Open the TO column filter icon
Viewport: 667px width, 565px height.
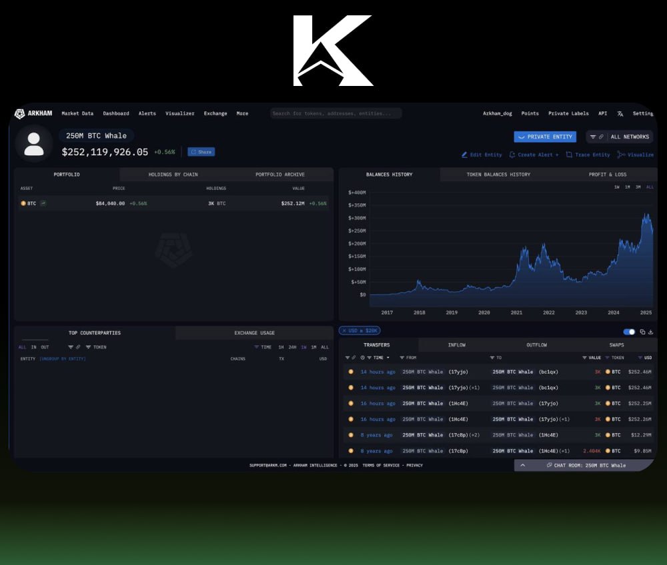[492, 358]
